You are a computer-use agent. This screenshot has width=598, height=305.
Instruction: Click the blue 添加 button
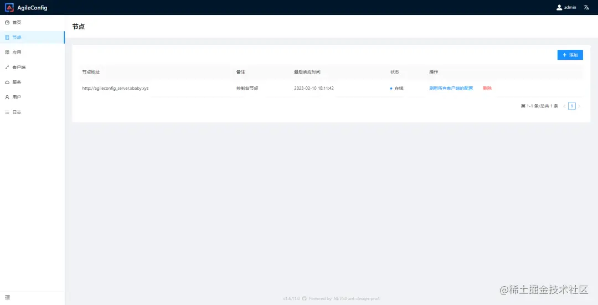point(570,55)
